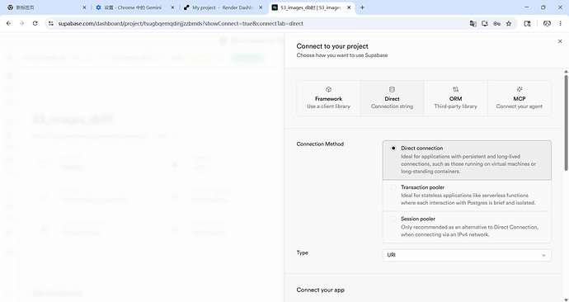The image size is (569, 302).
Task: Select the Direct connection radio button
Action: (393, 148)
